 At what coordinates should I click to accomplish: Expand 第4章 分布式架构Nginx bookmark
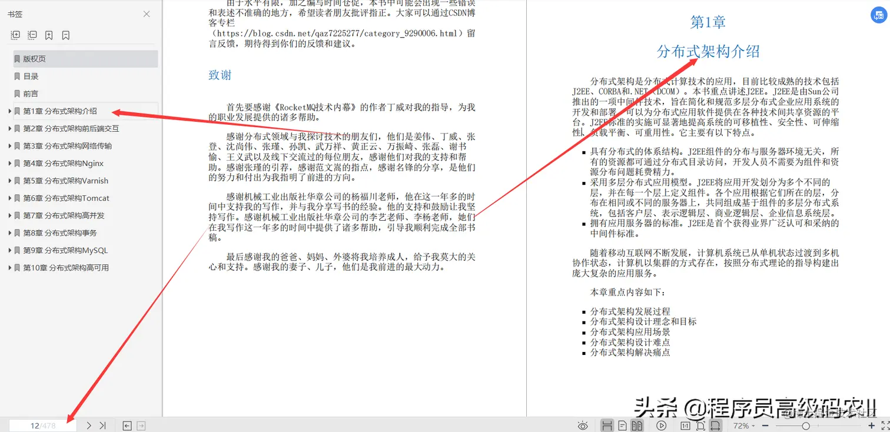9,164
